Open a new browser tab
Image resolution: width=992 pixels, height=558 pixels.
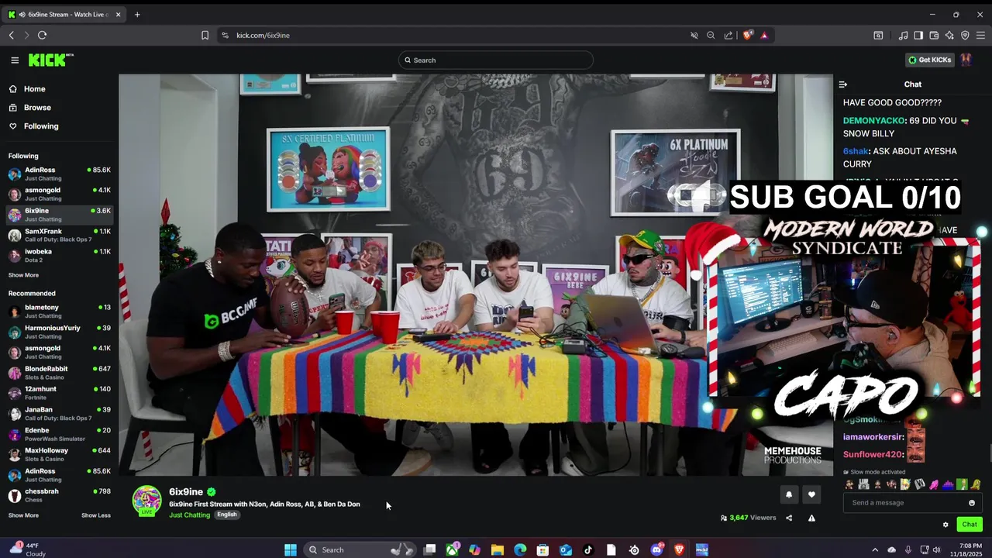[x=137, y=14]
